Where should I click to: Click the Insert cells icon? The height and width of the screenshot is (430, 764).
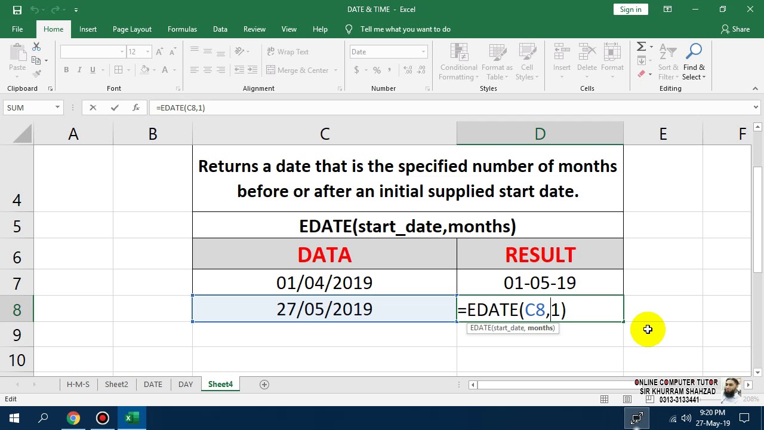pyautogui.click(x=562, y=53)
